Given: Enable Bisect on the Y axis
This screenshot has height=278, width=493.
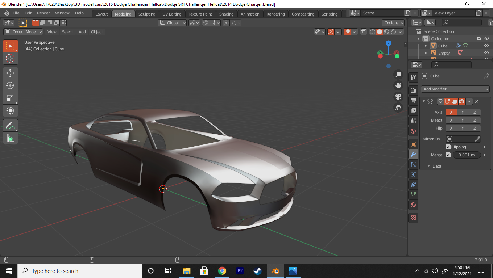Looking at the screenshot, I should [463, 120].
